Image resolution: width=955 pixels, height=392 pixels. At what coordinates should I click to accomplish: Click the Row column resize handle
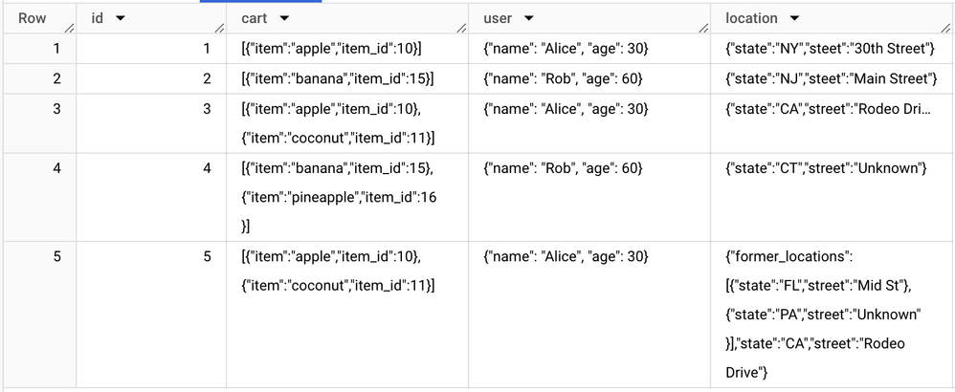(71, 28)
